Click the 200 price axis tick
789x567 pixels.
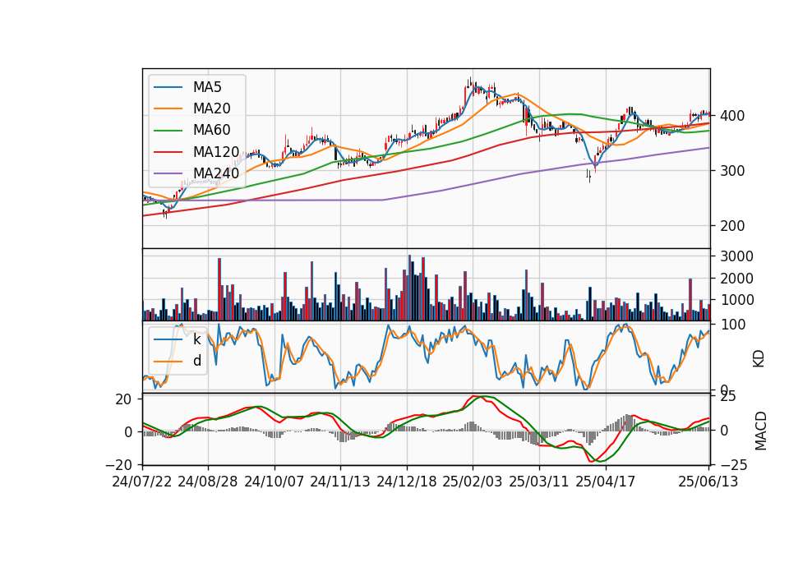point(732,226)
